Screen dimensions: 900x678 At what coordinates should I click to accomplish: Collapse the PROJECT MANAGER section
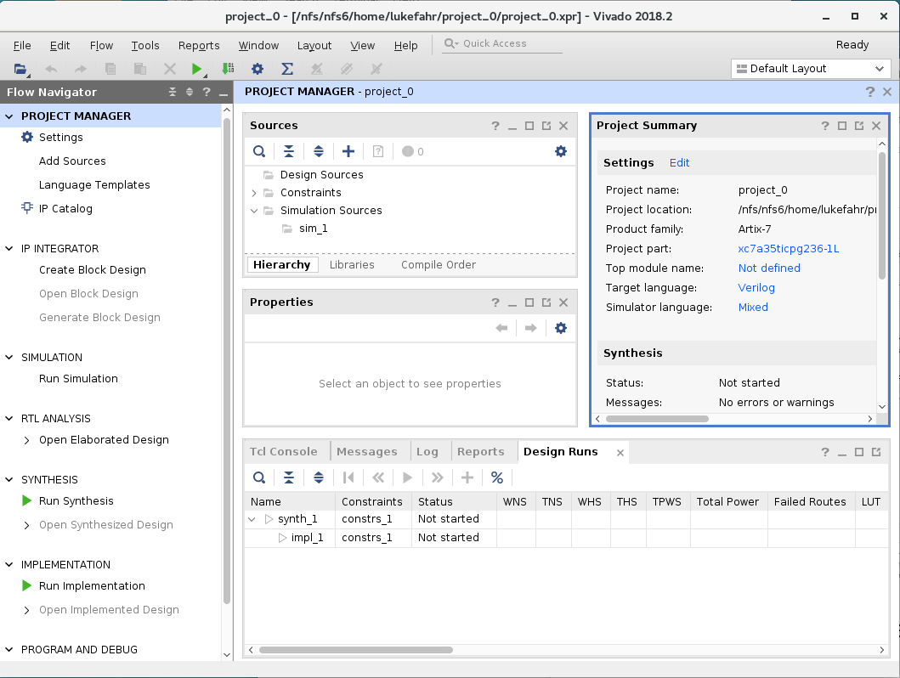pyautogui.click(x=9, y=116)
